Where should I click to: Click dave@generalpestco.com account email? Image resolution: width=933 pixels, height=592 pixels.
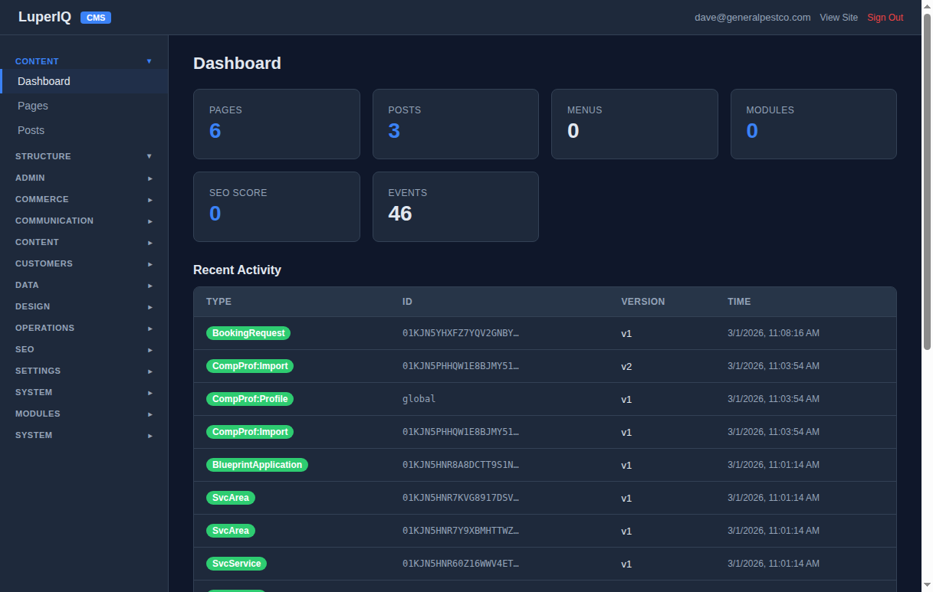[x=752, y=17]
